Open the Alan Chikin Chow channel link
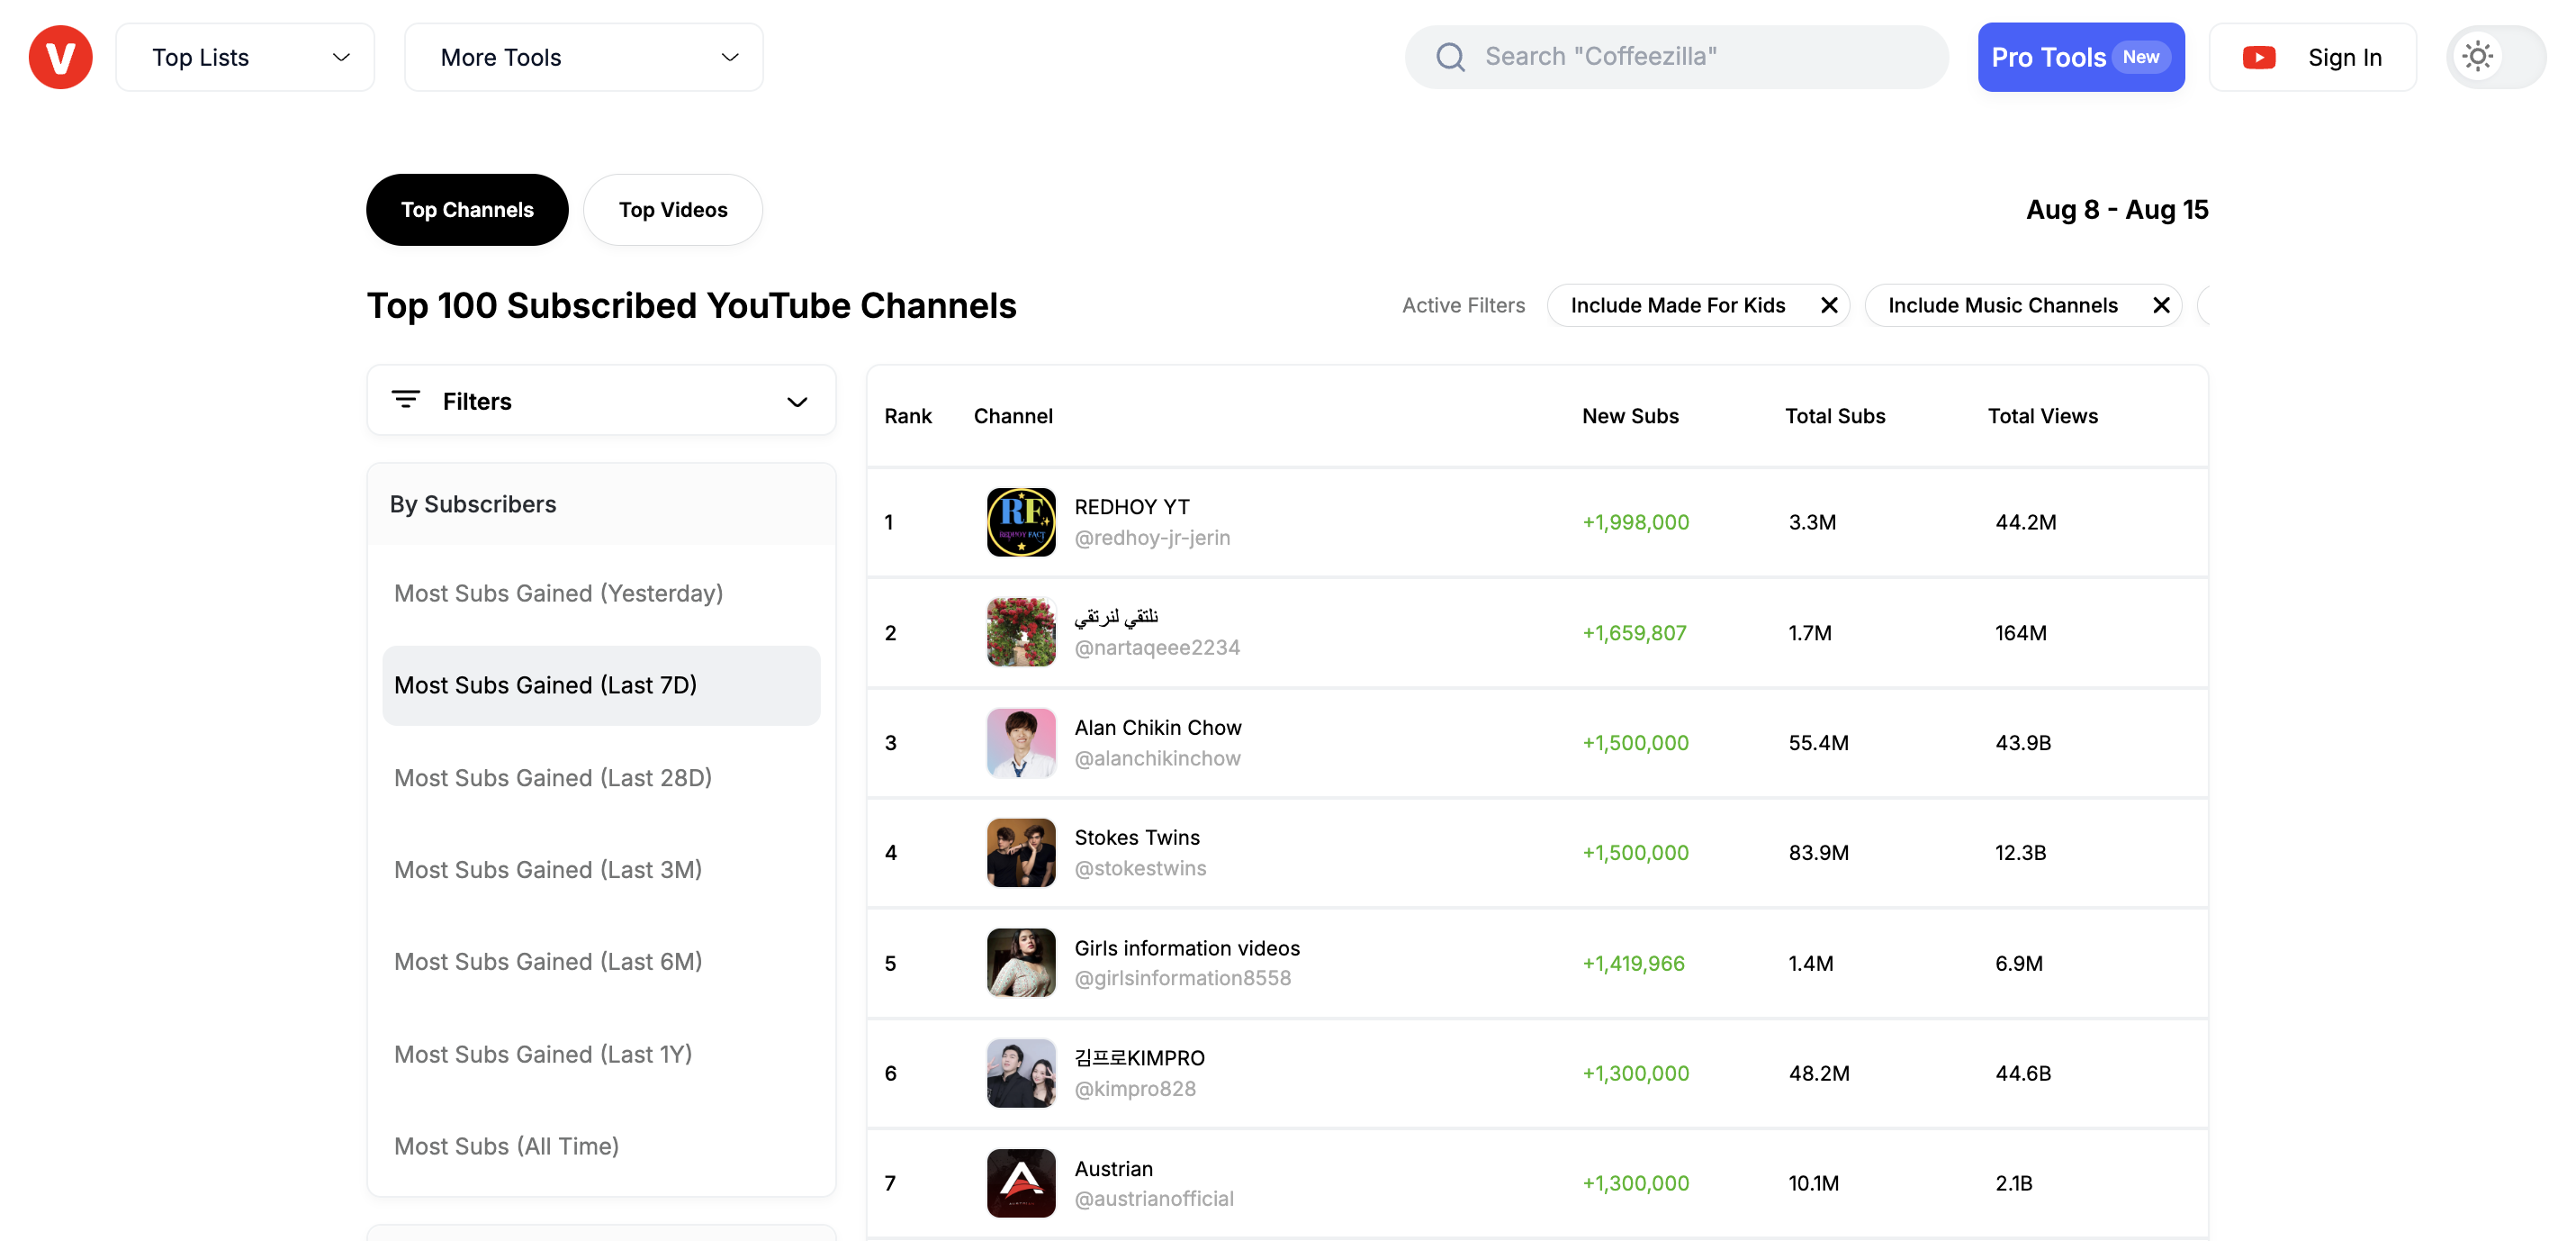This screenshot has height=1241, width=2576. [x=1158, y=728]
